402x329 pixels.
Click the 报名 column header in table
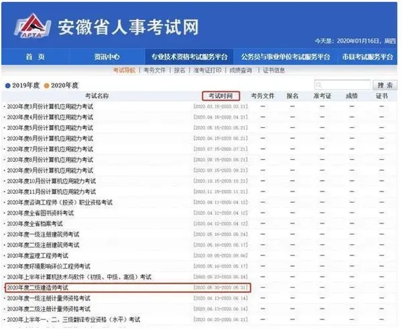(293, 96)
